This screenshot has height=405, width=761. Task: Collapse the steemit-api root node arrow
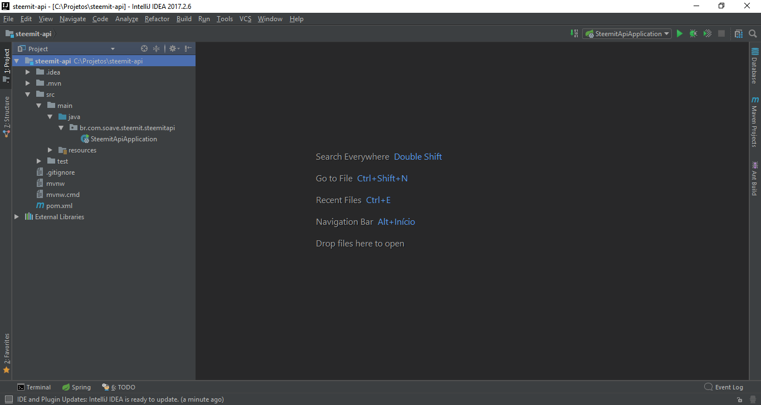17,61
